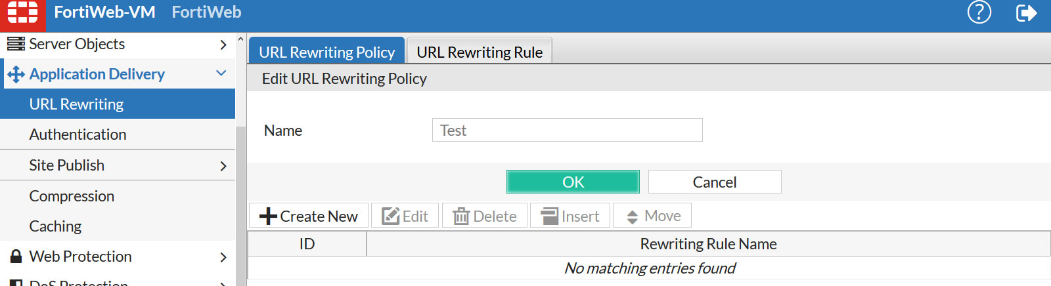Open the Web Protection menu
This screenshot has width=1051, height=286.
[x=118, y=256]
